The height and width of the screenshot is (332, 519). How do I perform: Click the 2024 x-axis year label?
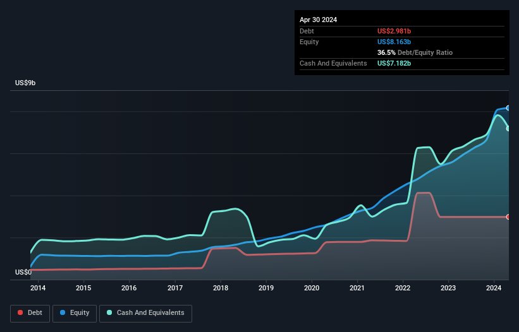(494, 288)
